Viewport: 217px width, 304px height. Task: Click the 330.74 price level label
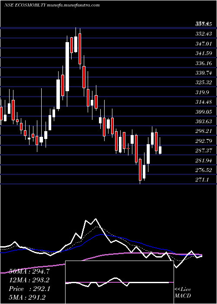pos(203,73)
